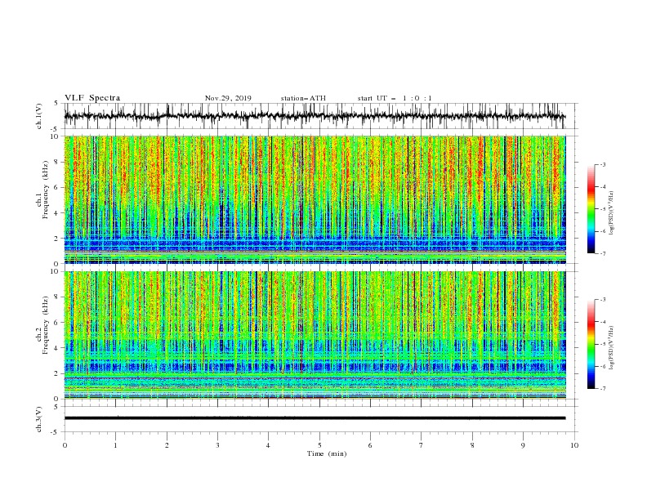Select the "2" kHz tick on ch.2 frequency axis
Screen dimensions: 647x500
point(58,373)
